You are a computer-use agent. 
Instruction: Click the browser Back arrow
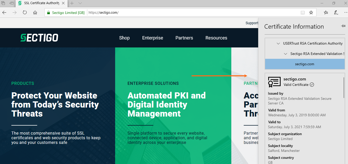pos(4,12)
